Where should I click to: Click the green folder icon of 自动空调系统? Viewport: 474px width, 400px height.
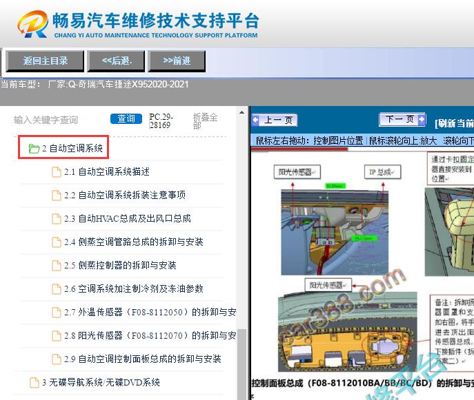point(34,148)
